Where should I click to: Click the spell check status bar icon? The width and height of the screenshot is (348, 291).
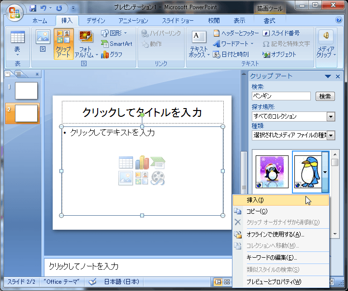[92, 282]
